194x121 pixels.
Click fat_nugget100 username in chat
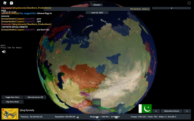(27, 13)
